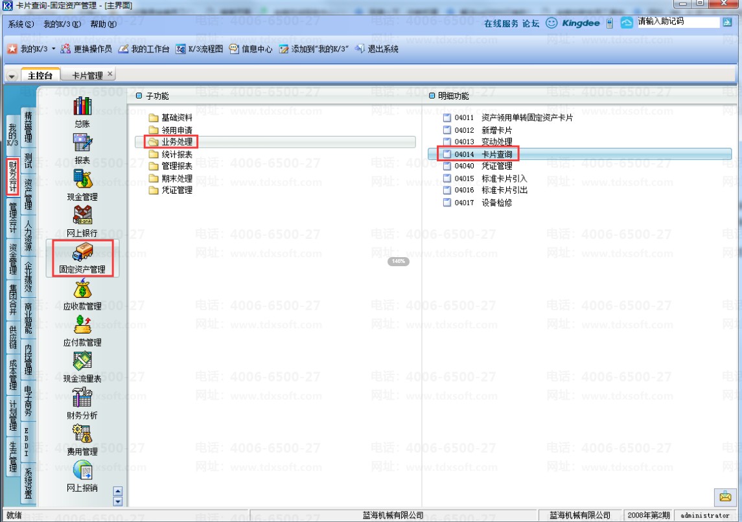Click the down arrow of the module list scroller

(x=119, y=501)
